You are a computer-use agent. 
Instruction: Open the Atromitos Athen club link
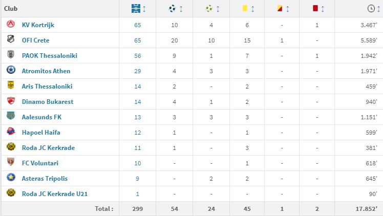pos(46,71)
